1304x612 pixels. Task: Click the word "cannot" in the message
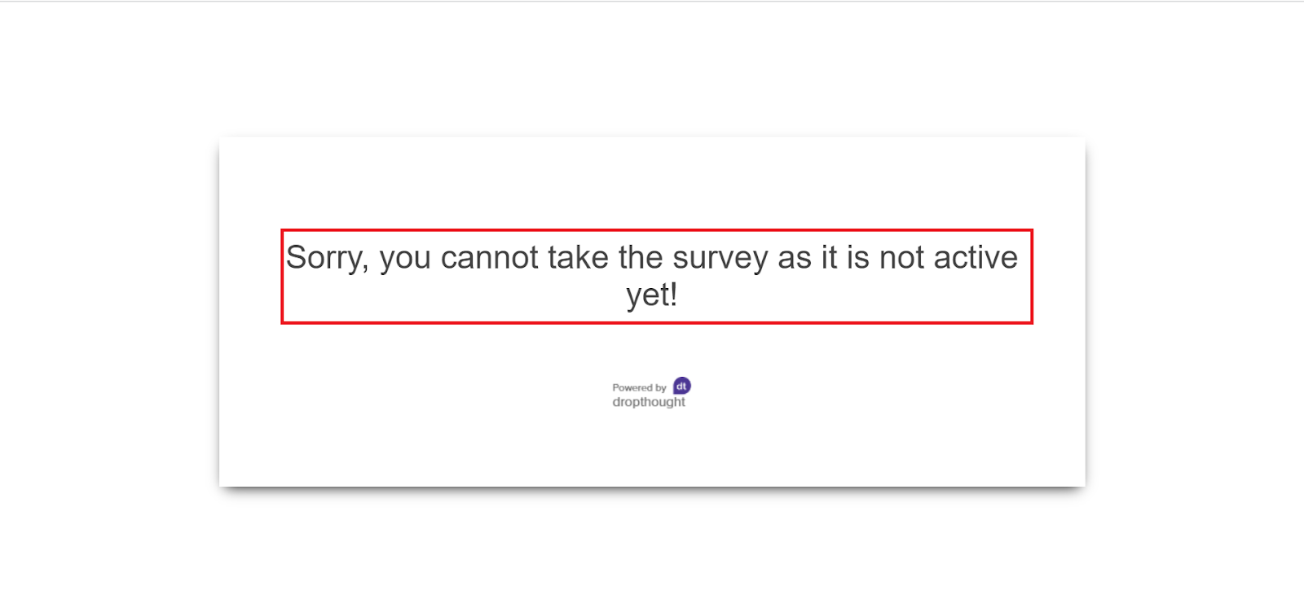(x=490, y=258)
